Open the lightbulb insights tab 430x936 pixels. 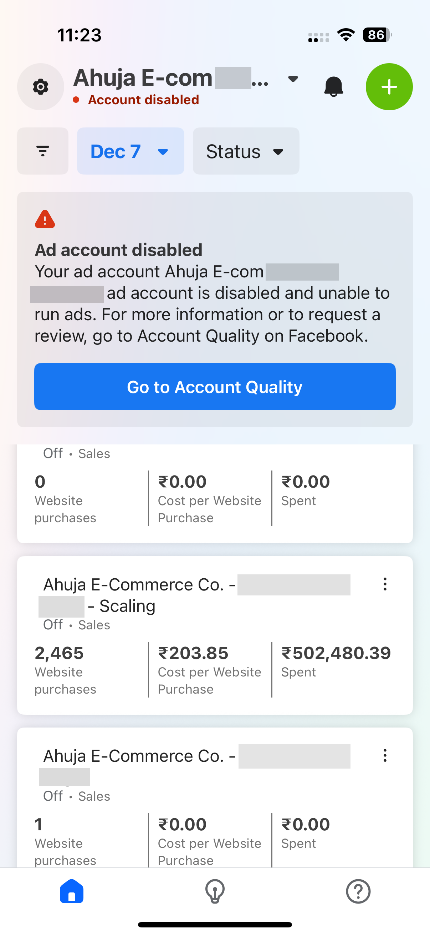(x=215, y=891)
